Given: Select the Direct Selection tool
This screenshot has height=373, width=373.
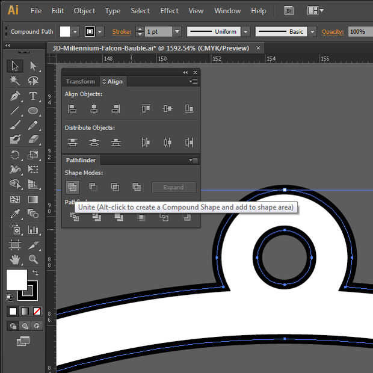Looking at the screenshot, I should [x=33, y=66].
